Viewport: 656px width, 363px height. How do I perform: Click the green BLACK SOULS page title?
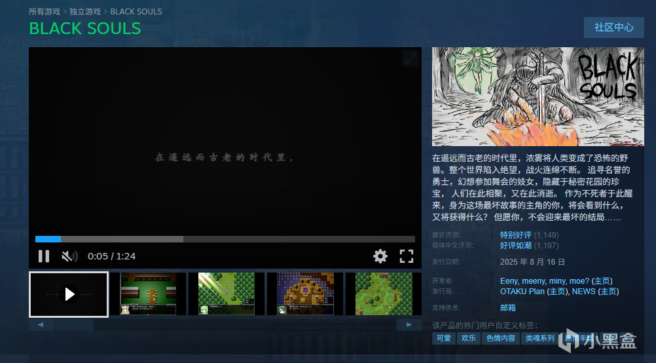85,28
